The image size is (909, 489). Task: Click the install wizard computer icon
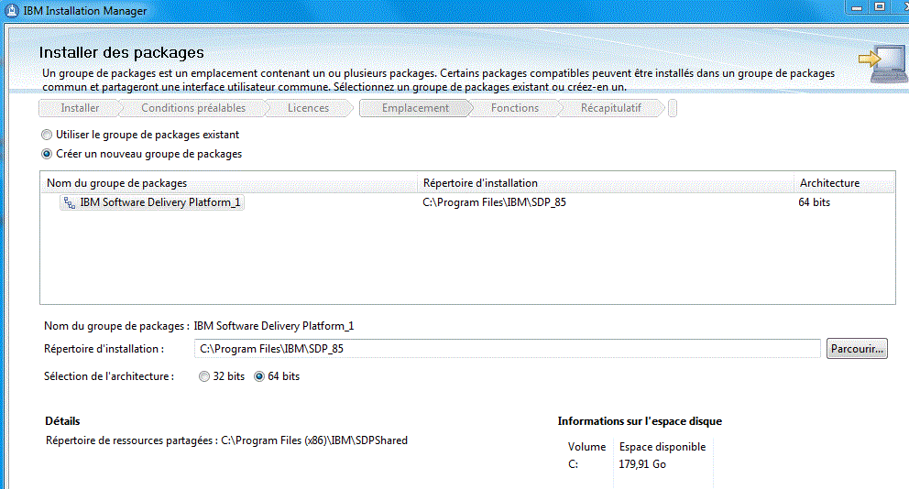pyautogui.click(x=883, y=64)
